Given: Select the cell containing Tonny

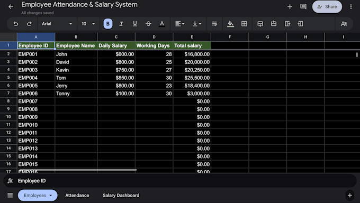Looking at the screenshot, I should coord(76,94).
